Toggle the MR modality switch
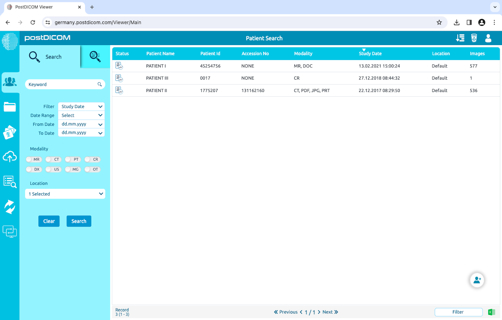Viewport: 502px width, 320px height. coord(33,159)
